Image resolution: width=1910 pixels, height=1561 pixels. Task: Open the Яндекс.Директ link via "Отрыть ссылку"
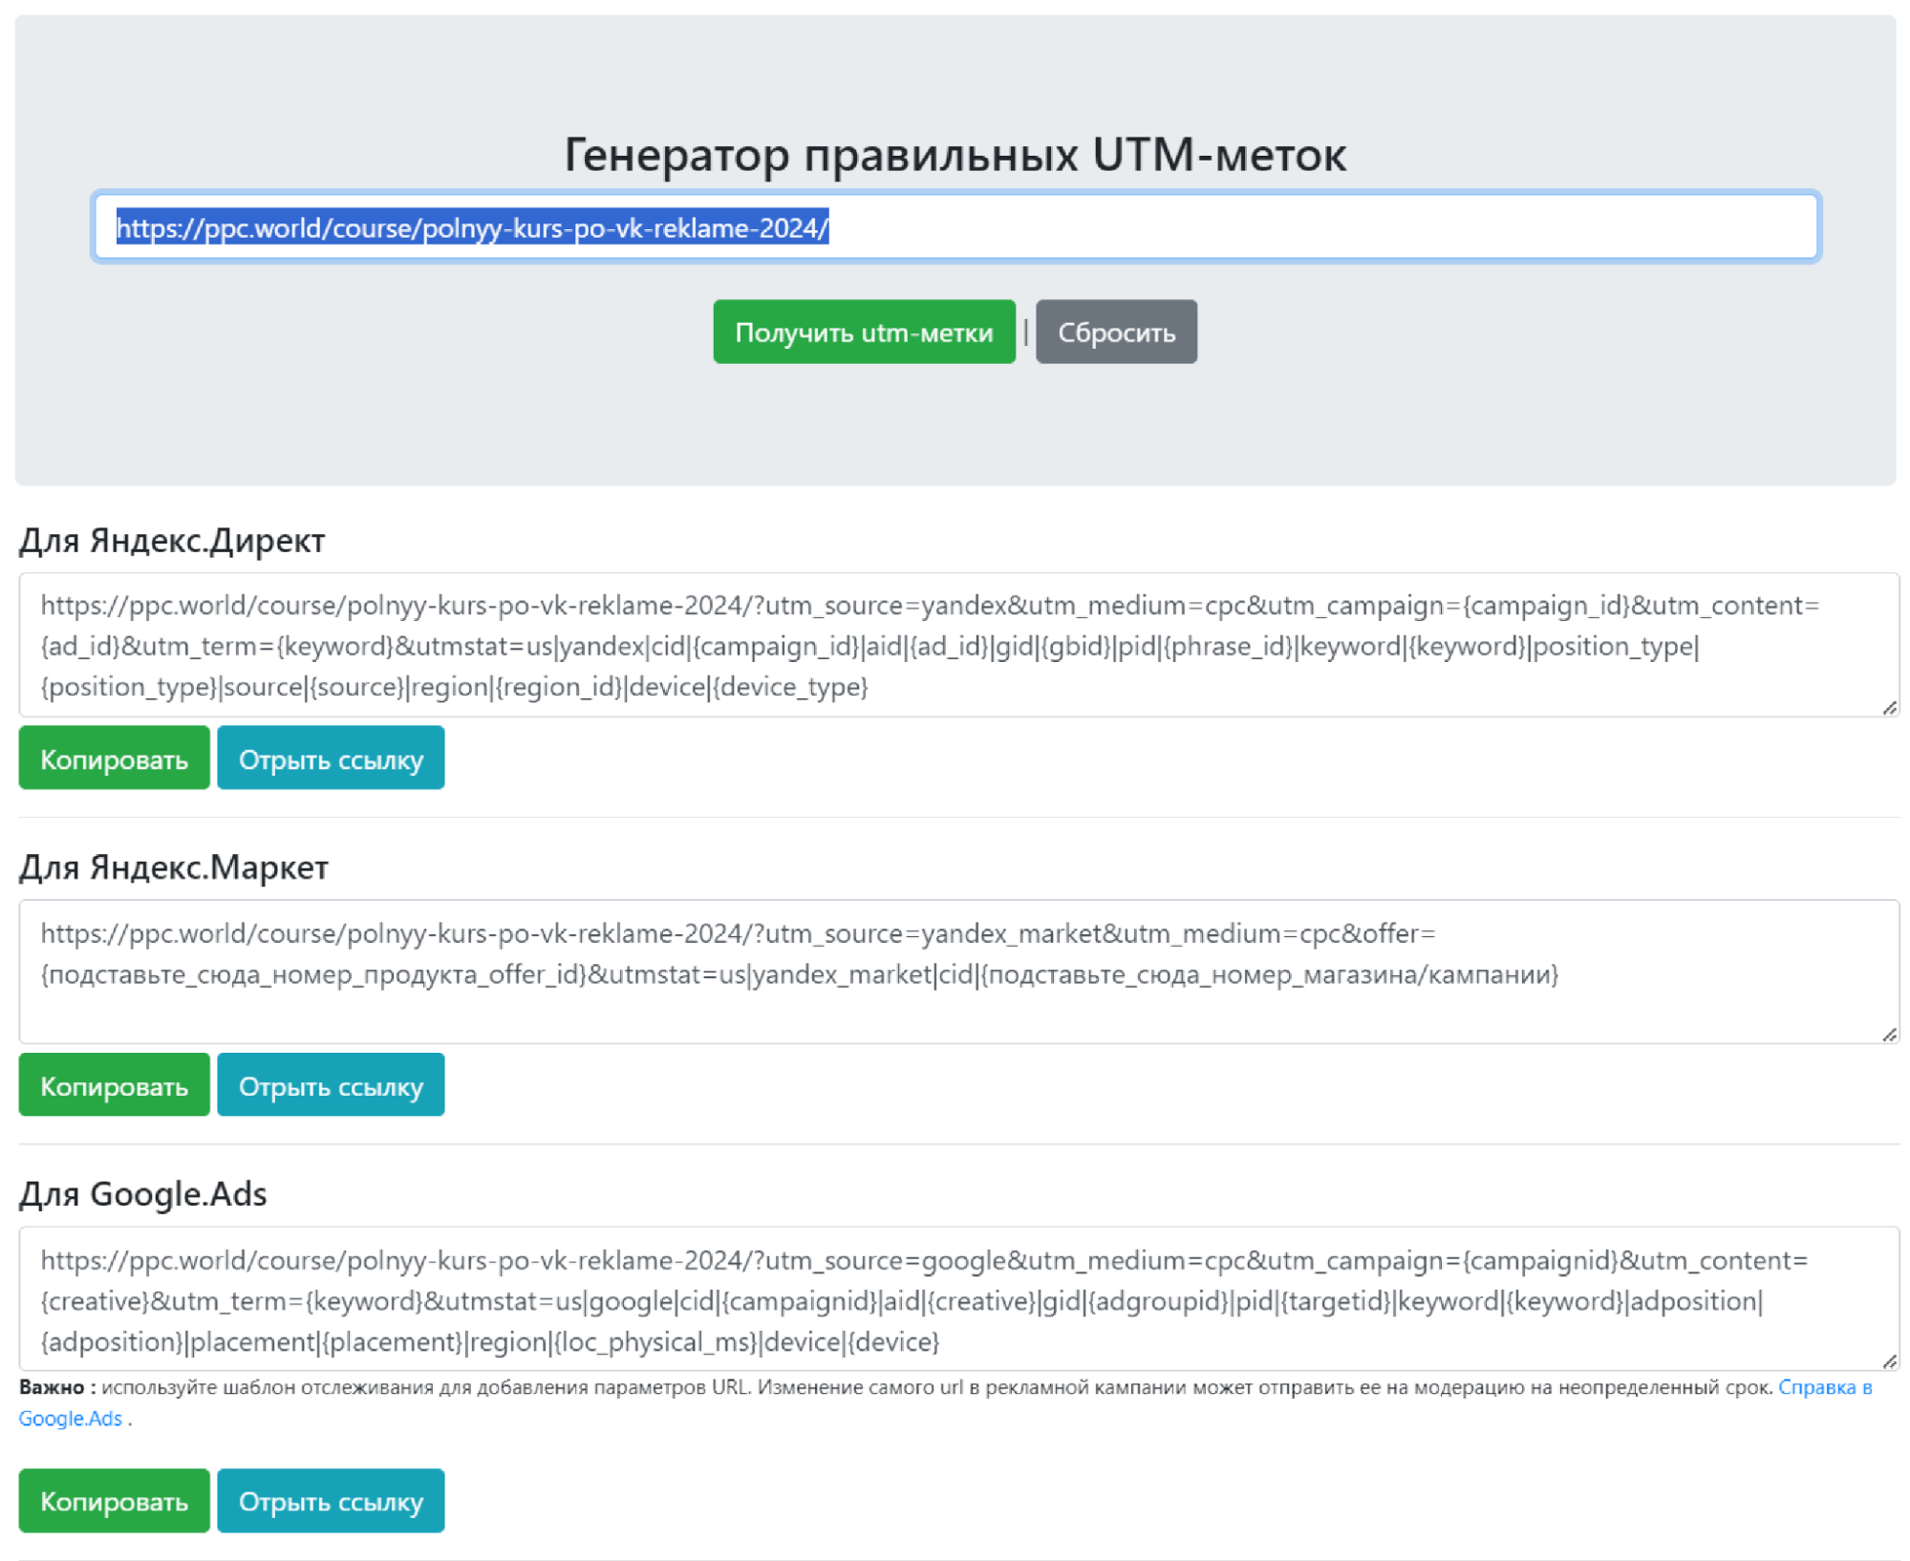331,759
